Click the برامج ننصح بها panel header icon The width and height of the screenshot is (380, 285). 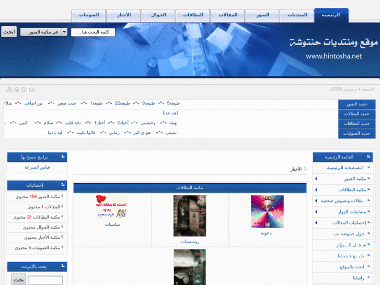coord(63,157)
